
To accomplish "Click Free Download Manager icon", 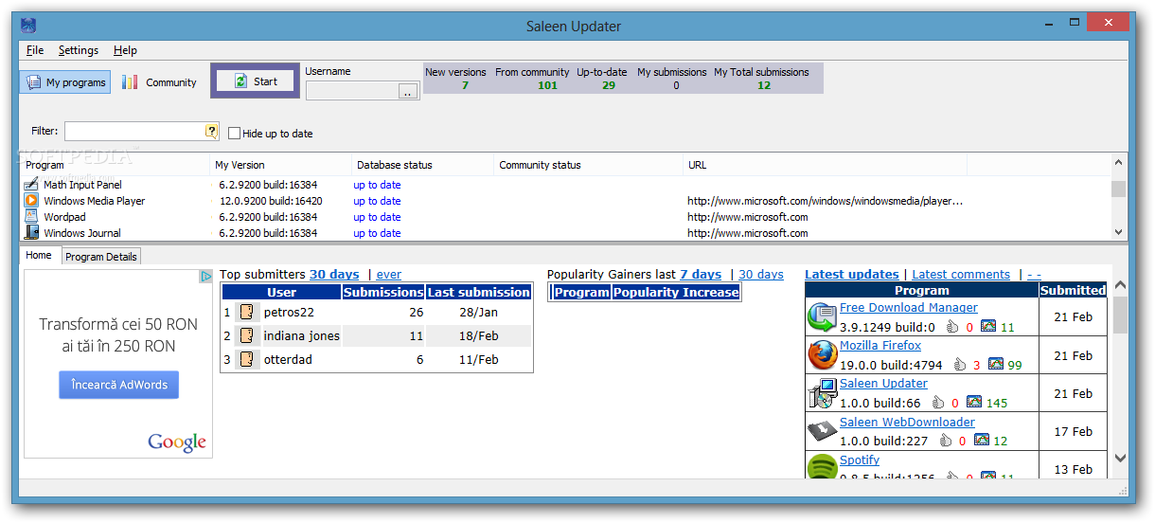I will (822, 317).
